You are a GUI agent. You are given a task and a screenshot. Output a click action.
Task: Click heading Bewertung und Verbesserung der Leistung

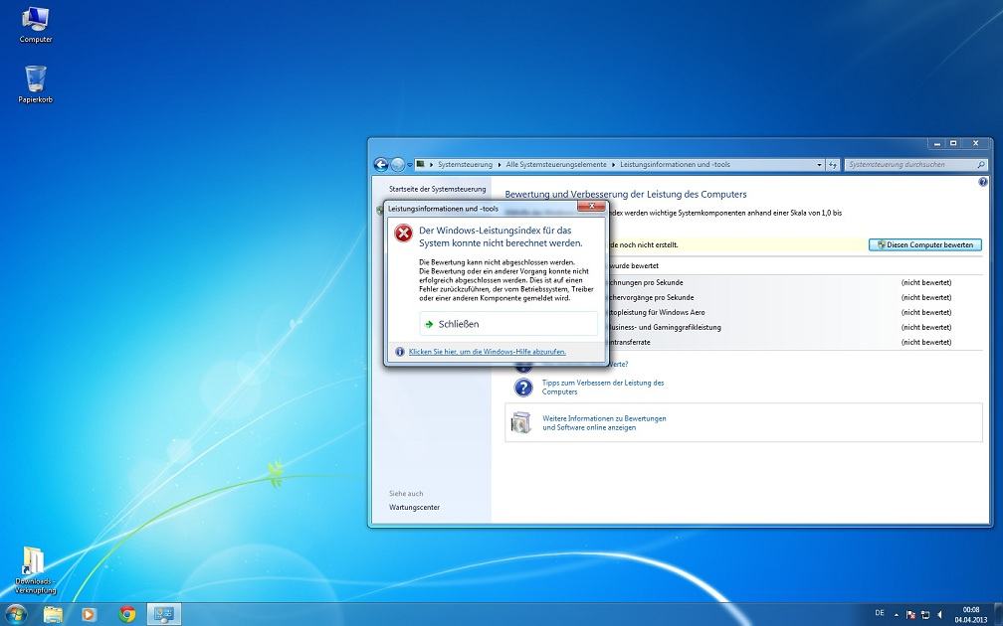[x=626, y=194]
